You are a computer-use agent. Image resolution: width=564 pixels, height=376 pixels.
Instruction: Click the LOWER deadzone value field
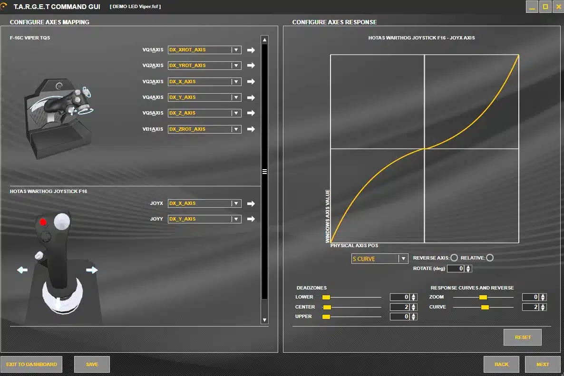point(400,297)
